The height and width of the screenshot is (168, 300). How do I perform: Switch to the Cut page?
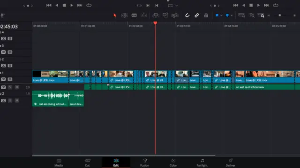(87, 163)
